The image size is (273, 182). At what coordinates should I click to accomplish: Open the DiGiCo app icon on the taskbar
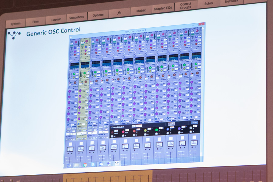pos(117,163)
